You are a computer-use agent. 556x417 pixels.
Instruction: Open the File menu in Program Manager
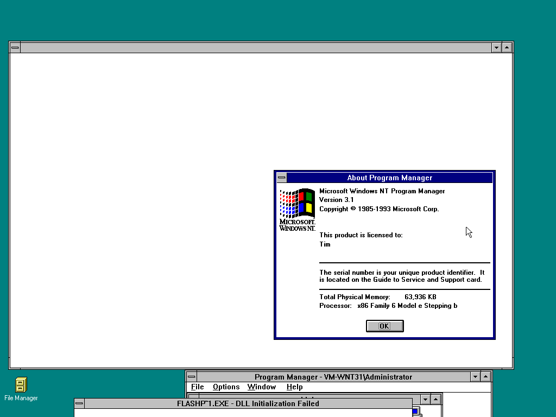(x=198, y=387)
